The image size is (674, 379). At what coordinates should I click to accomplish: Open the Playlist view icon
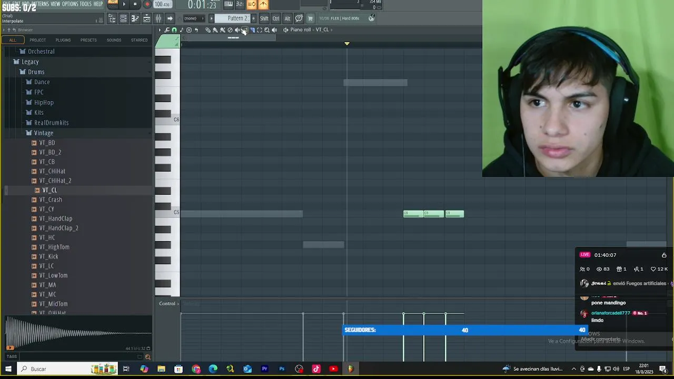coord(146,18)
